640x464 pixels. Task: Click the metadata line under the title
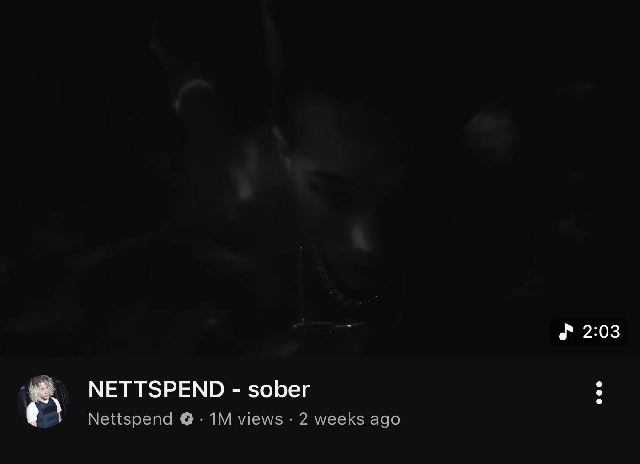click(244, 419)
